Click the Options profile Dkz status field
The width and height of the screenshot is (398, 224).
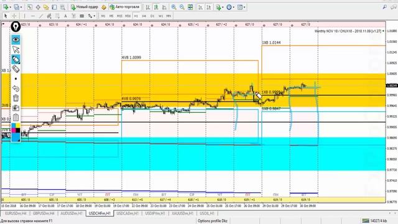point(213,221)
